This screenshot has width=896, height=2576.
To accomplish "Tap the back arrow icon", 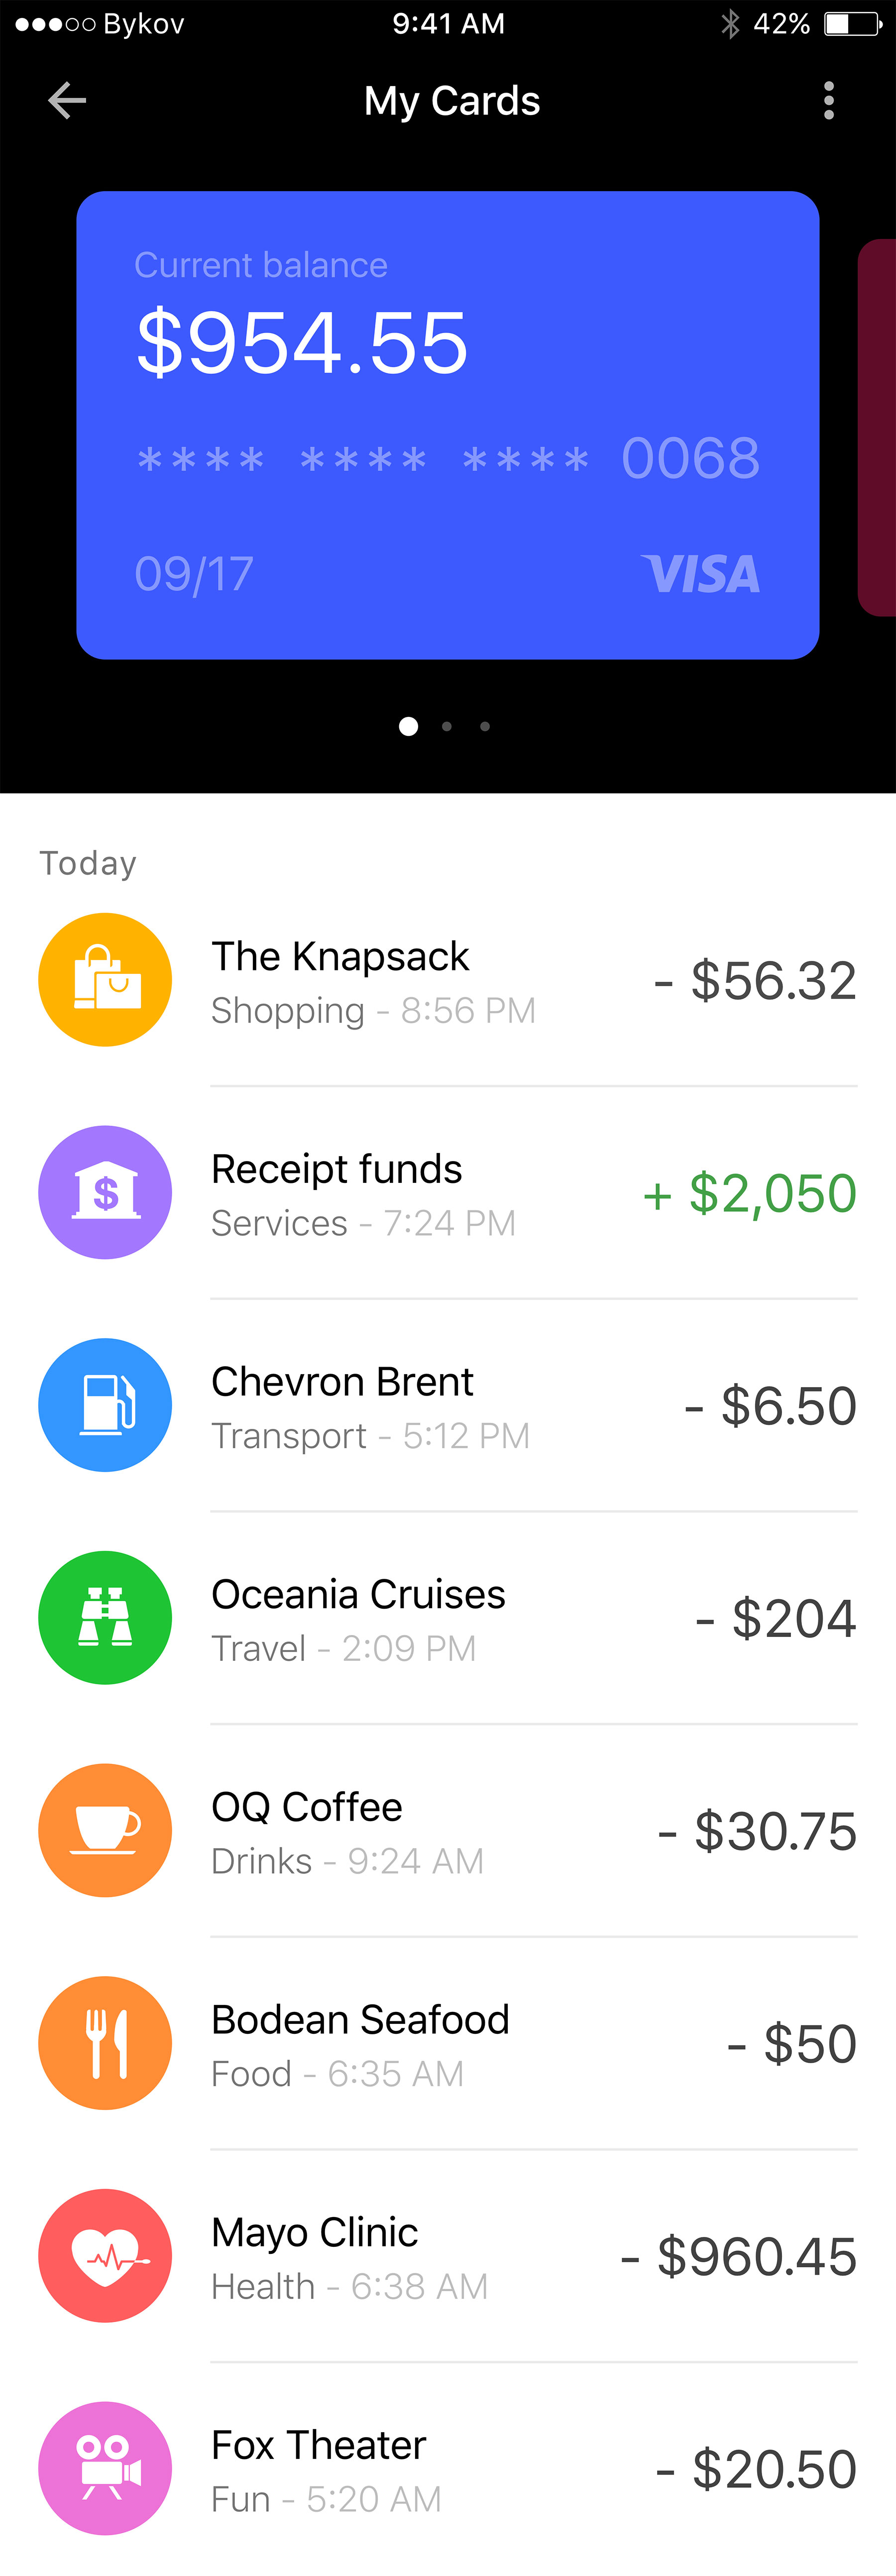I will point(67,101).
